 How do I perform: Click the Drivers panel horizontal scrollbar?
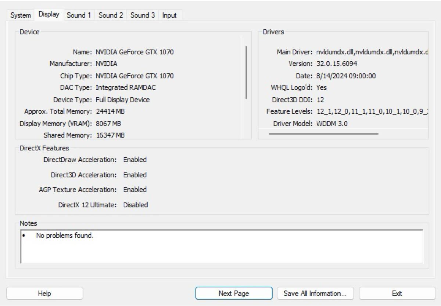[323, 134]
